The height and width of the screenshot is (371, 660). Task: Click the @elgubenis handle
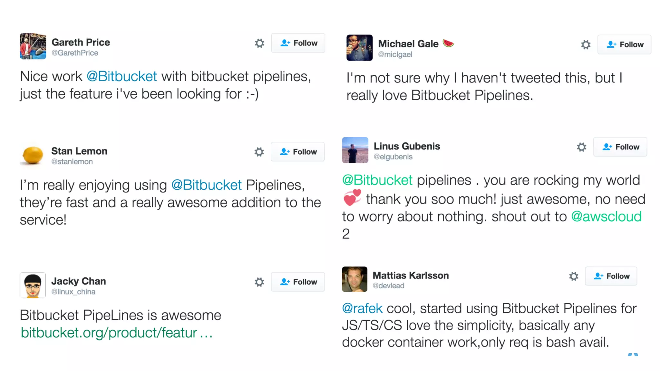point(393,157)
